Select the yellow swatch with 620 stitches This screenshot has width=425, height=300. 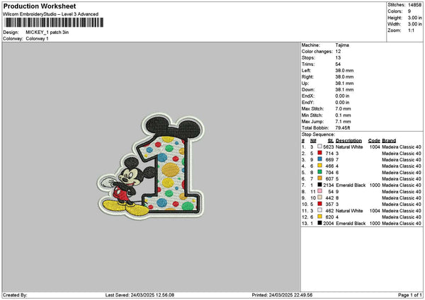(320, 217)
